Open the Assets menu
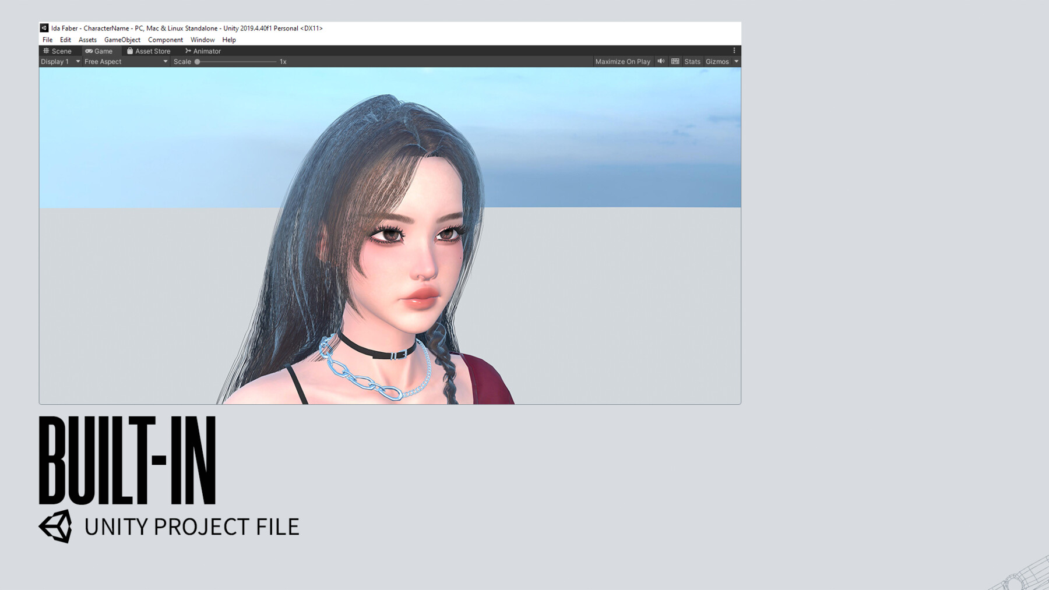 click(87, 40)
